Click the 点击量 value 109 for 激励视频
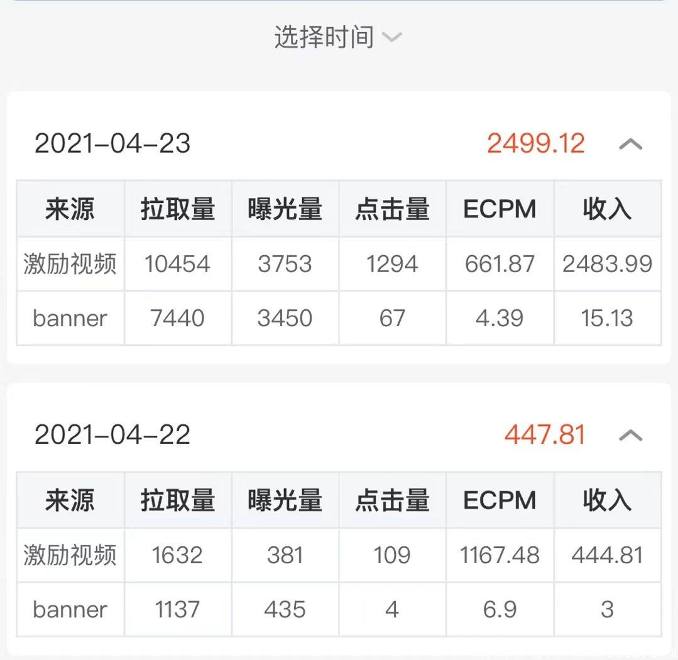Image resolution: width=678 pixels, height=660 pixels. [392, 554]
